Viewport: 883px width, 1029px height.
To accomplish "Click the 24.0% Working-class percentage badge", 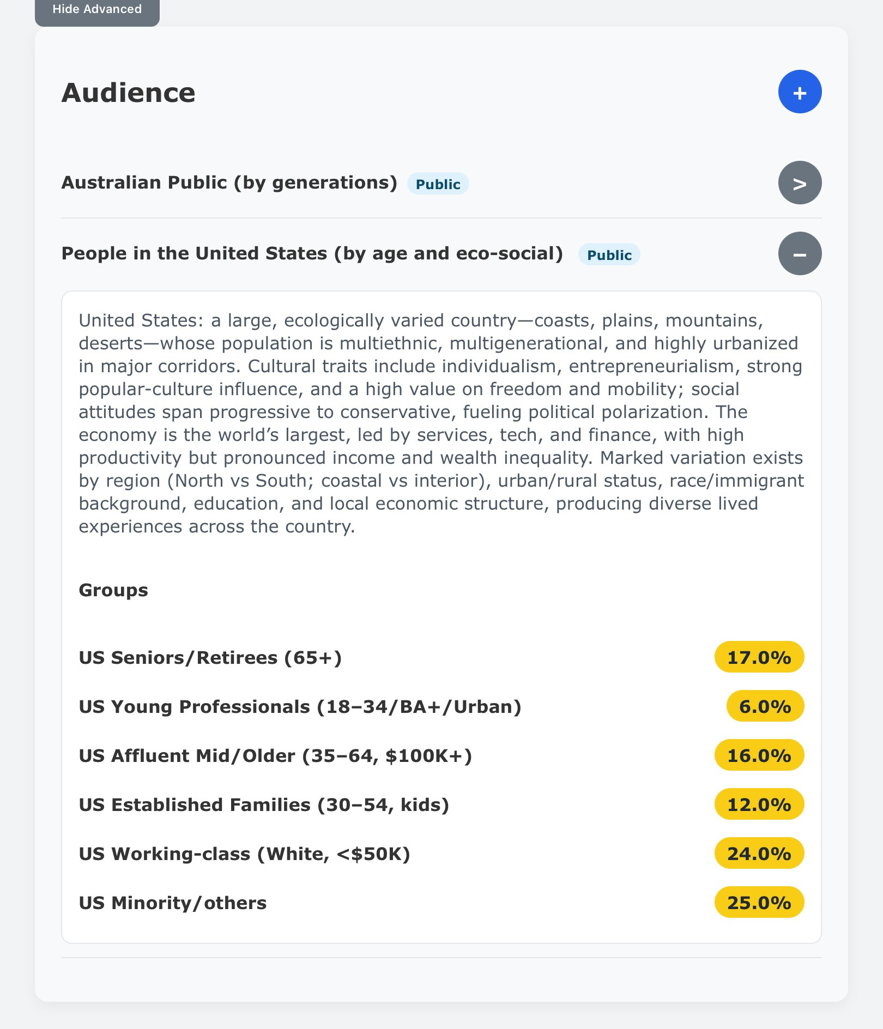I will (x=759, y=854).
